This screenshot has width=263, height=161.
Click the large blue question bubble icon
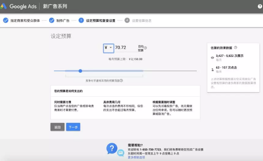[112, 148]
